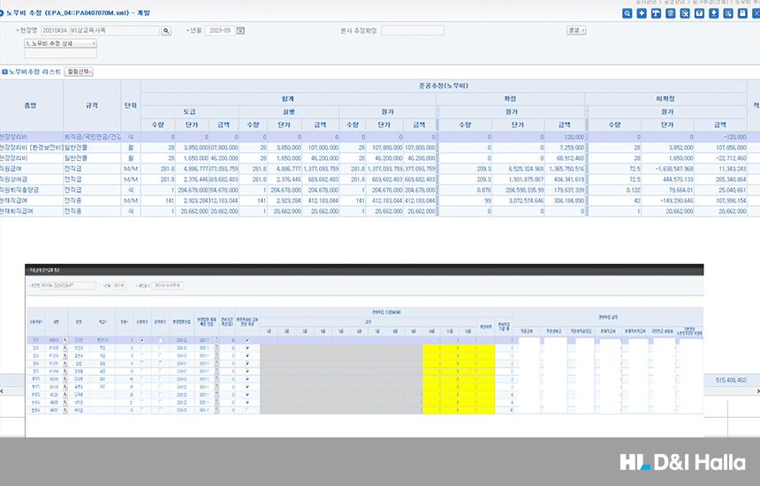Viewport: 760px width, 486px height.
Task: Open the calendar picker next to 2023-09
Action: pyautogui.click(x=240, y=31)
